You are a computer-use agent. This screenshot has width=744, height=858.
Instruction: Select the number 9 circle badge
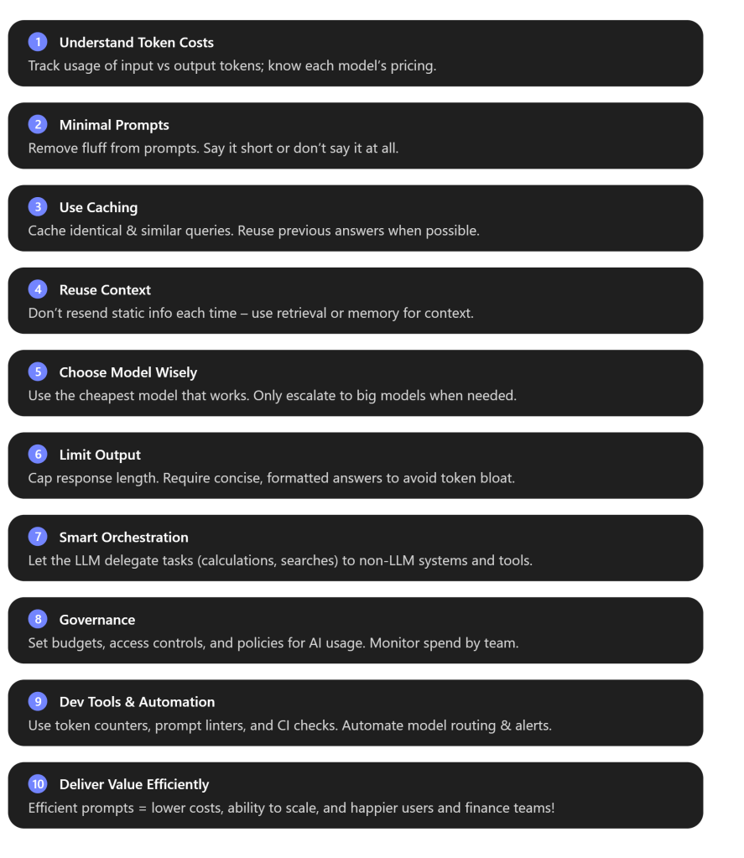[38, 702]
